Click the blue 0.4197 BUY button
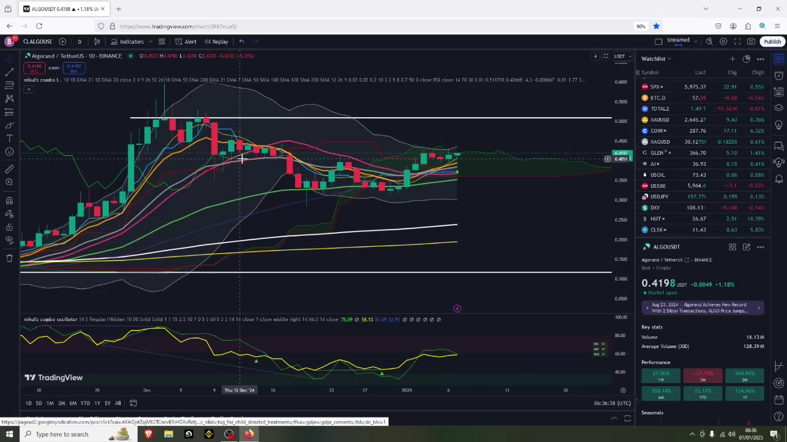Screen dimensions: 787x442 click(x=74, y=67)
